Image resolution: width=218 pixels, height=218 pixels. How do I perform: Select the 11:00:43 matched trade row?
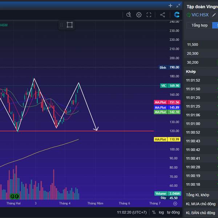(x=201, y=141)
